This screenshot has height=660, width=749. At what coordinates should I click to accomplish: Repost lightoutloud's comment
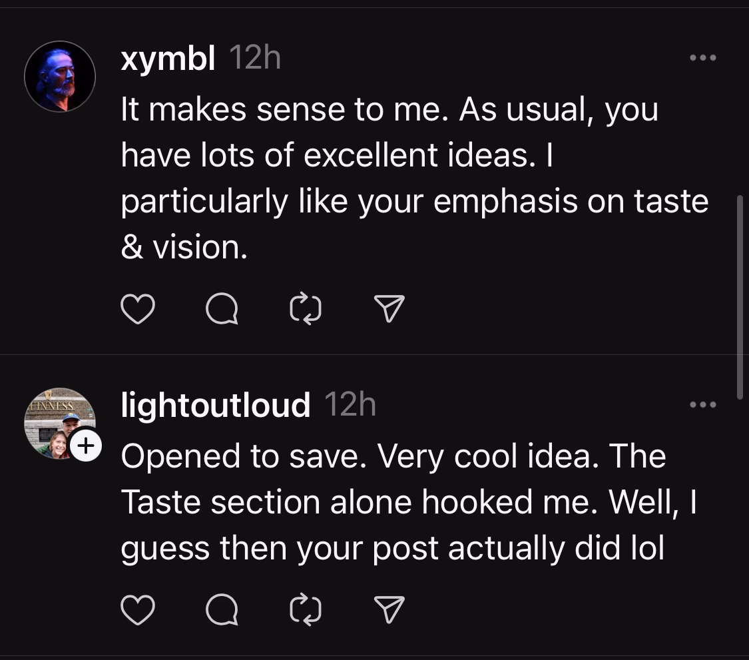(306, 610)
